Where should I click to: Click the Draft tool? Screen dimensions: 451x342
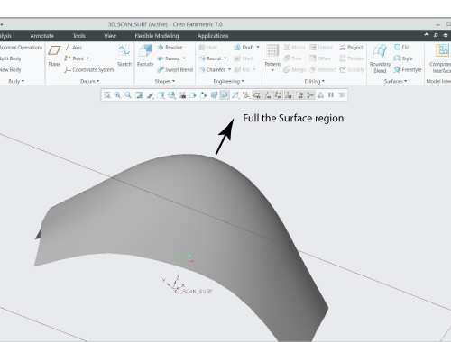click(x=244, y=48)
